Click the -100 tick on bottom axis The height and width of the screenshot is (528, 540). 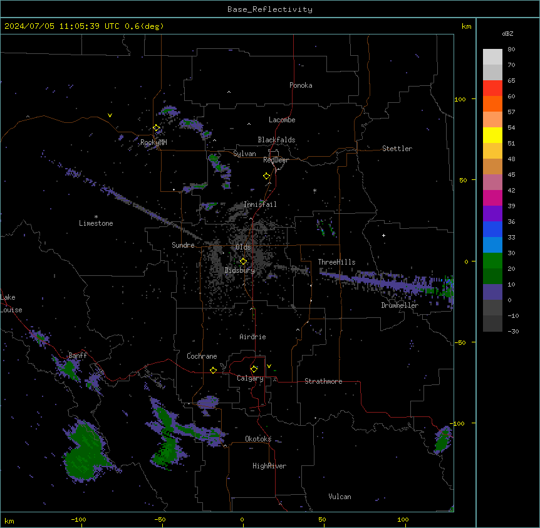pyautogui.click(x=78, y=519)
